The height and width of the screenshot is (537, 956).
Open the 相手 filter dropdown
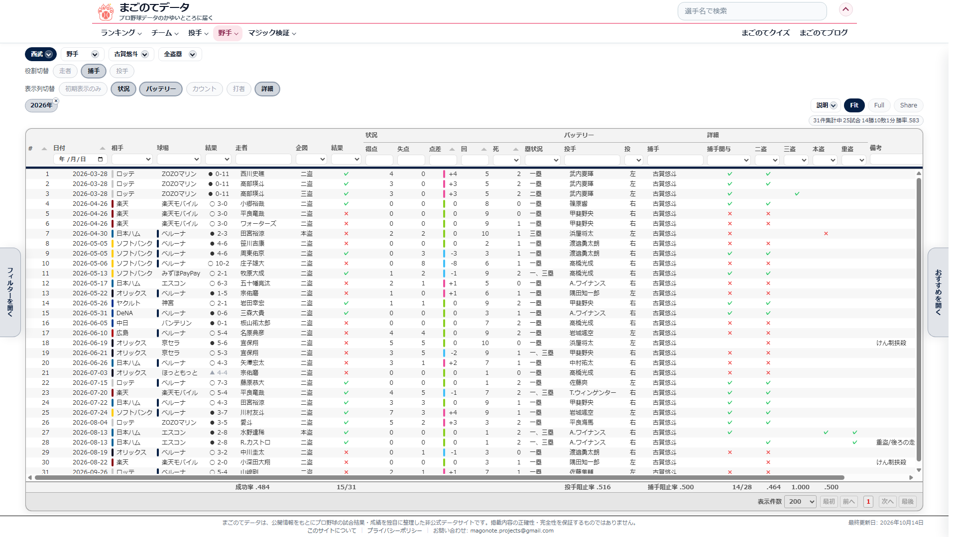[x=132, y=160]
